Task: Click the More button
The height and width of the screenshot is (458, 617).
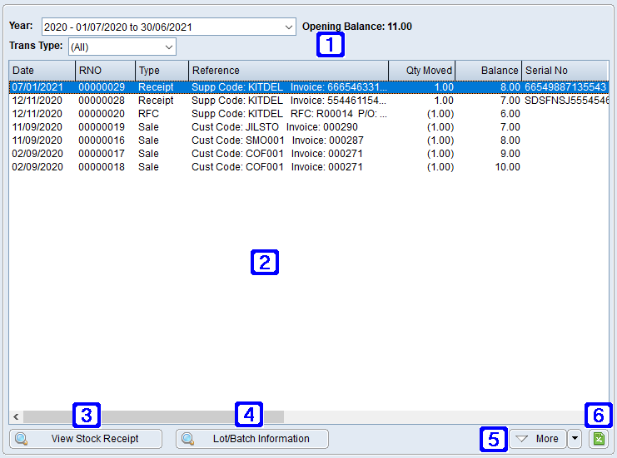Action: (538, 439)
